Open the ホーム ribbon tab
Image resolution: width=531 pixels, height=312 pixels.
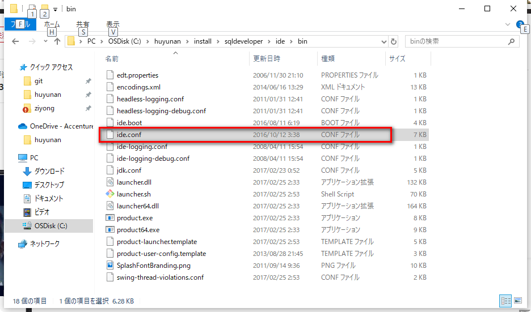(52, 24)
